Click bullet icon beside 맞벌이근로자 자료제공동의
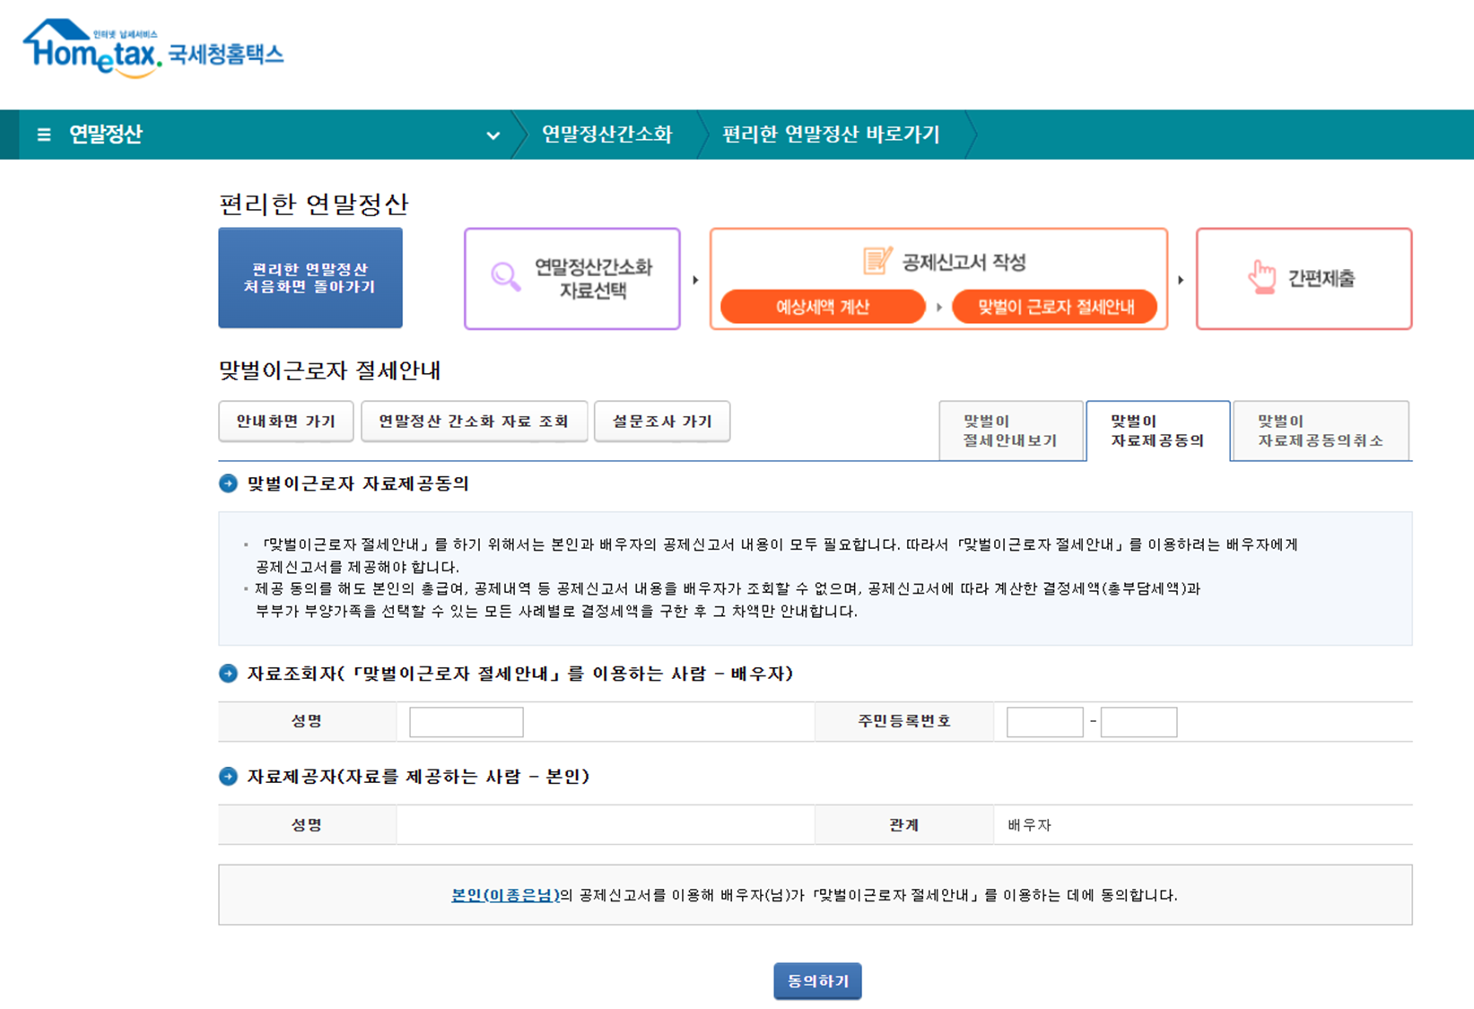1474x1009 pixels. [x=228, y=483]
